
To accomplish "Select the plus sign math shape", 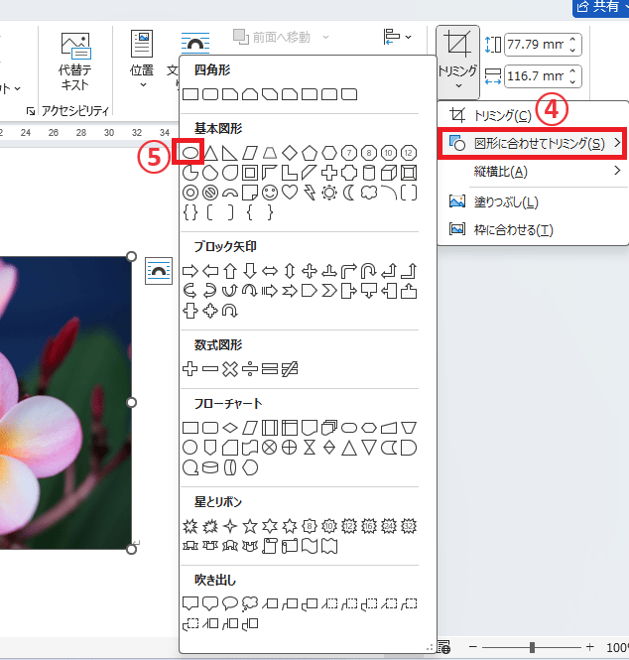I will point(190,369).
